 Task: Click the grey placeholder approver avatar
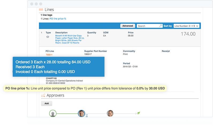point(53,113)
